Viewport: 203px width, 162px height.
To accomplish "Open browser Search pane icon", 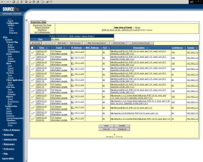I will point(26,2).
